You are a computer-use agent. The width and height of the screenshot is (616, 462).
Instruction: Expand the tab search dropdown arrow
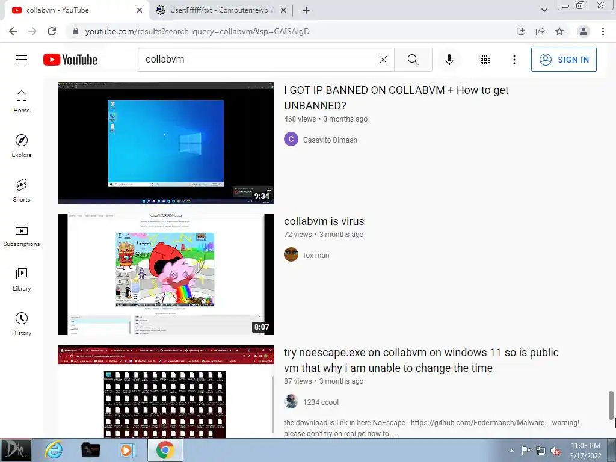[x=544, y=10]
